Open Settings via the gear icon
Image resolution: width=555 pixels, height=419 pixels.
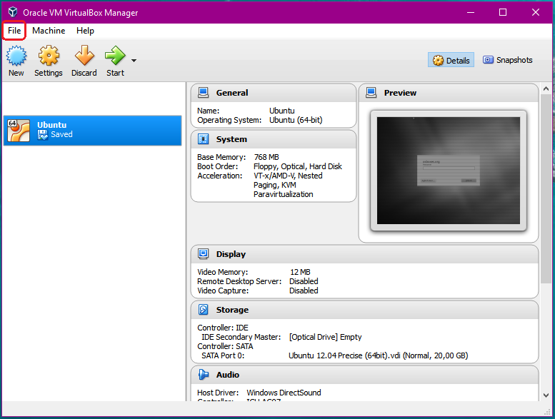click(49, 56)
